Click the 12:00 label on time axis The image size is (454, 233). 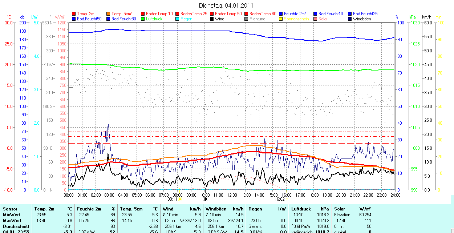click(x=232, y=195)
